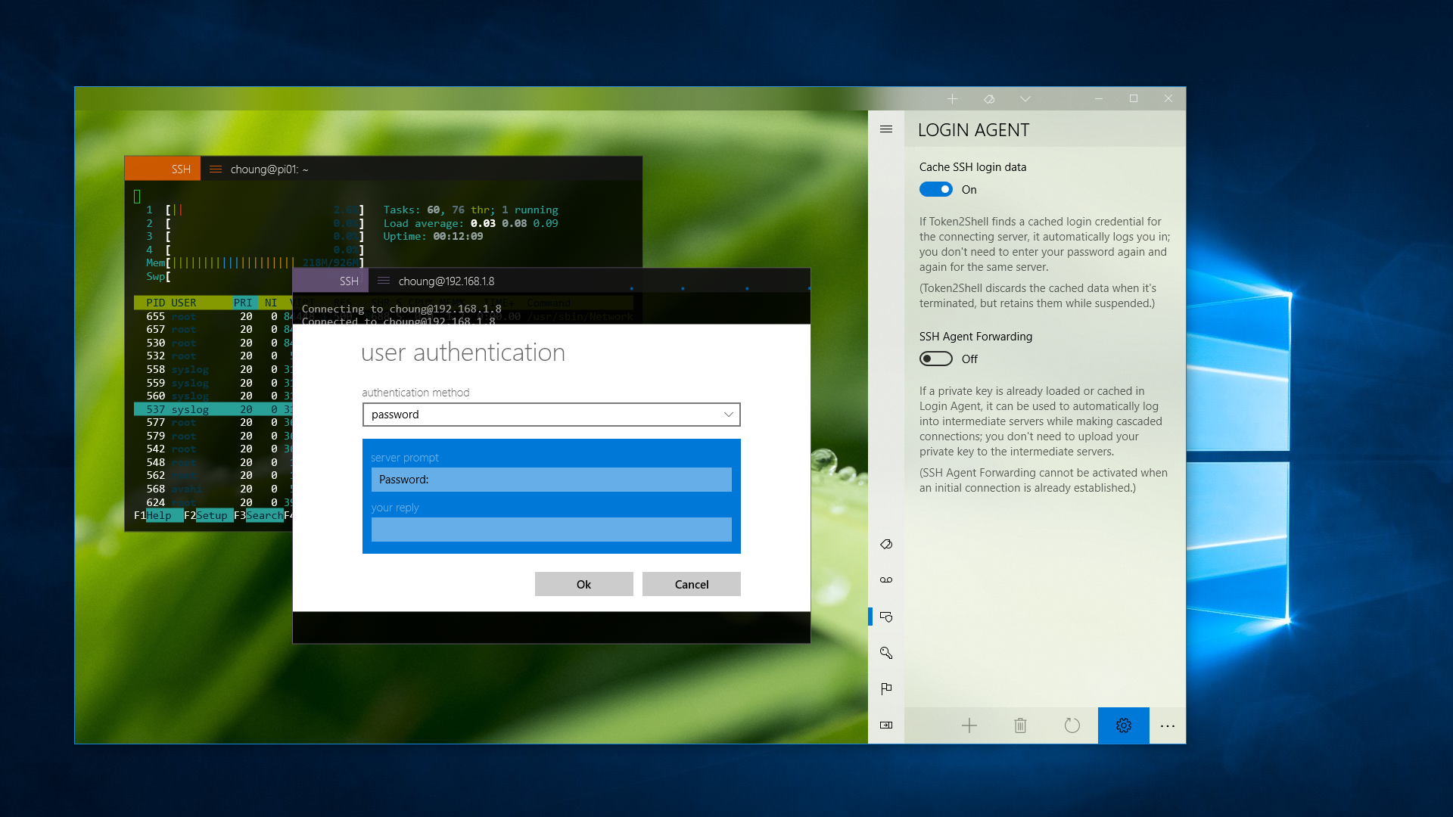1453x817 pixels.
Task: Open settings gear in bottom bar
Action: [x=1123, y=725]
